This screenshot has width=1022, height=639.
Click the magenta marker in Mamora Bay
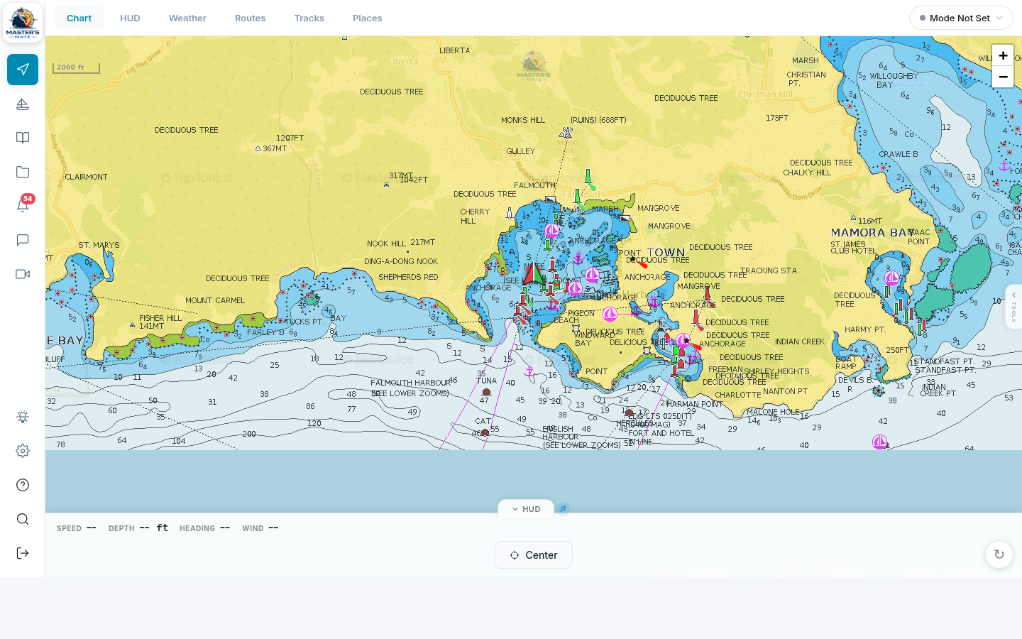892,278
